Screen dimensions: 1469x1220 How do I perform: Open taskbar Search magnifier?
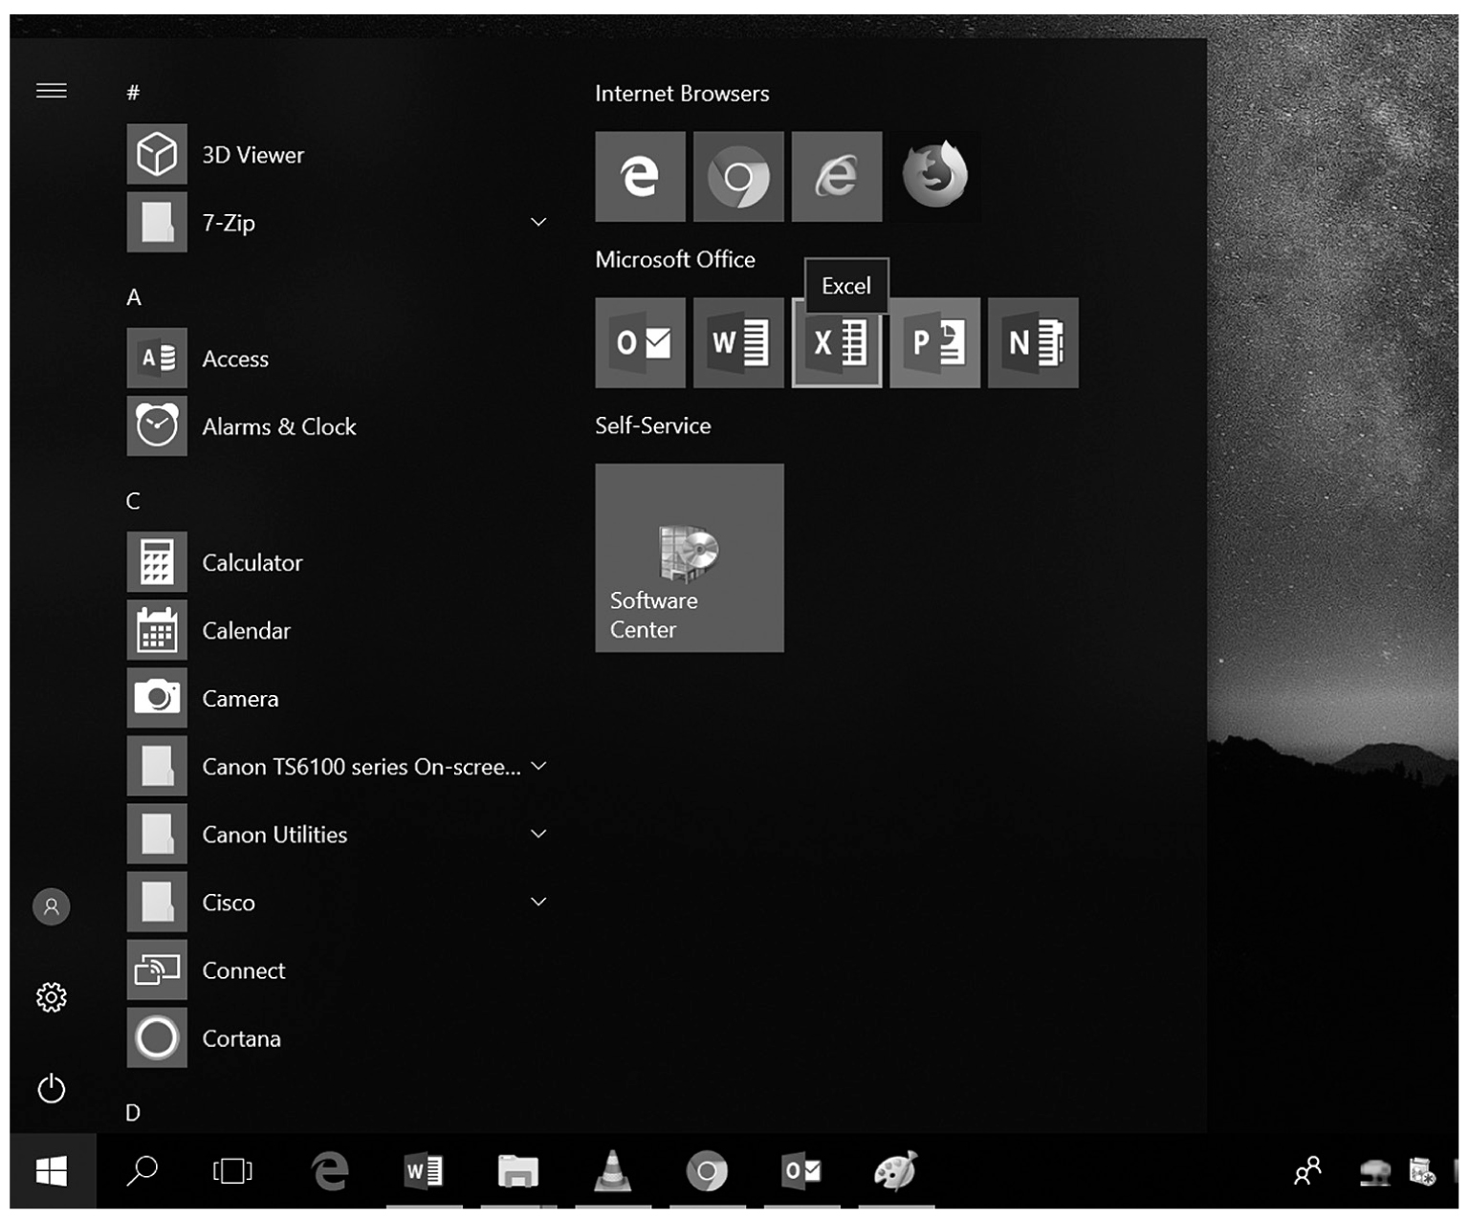[x=142, y=1171]
